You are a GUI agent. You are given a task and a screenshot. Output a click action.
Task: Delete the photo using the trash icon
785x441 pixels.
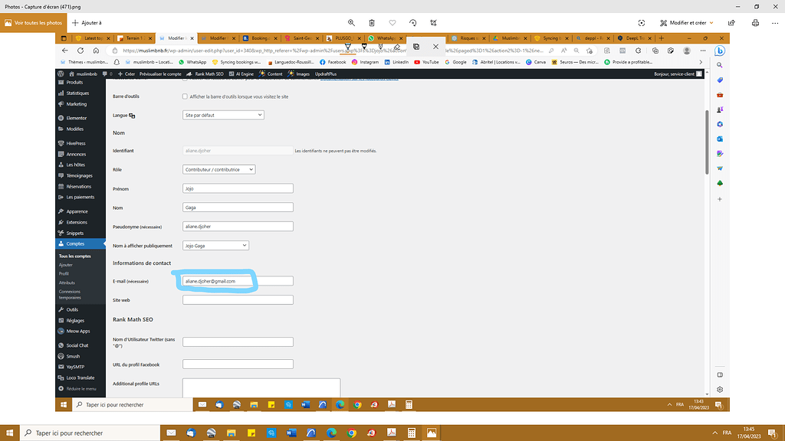[x=372, y=23]
